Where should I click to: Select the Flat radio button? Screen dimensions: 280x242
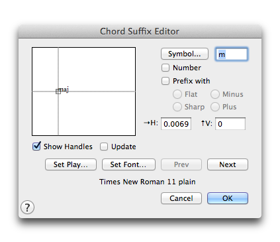coord(177,94)
